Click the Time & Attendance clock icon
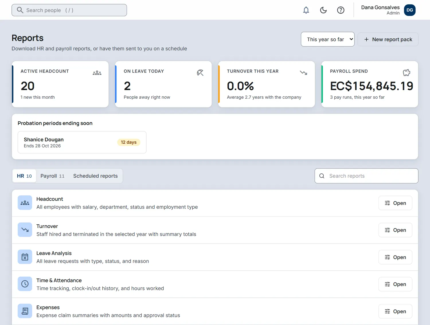The image size is (430, 325). coord(25,284)
